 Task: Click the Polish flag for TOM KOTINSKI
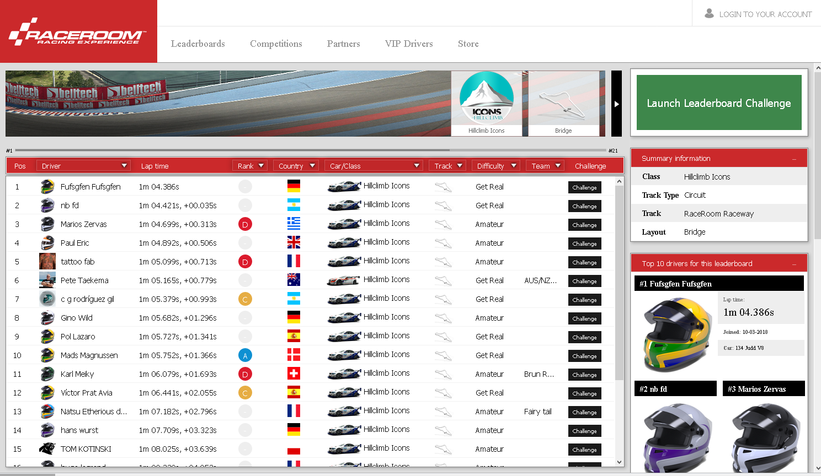coord(294,448)
